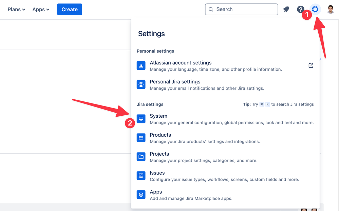Image resolution: width=339 pixels, height=211 pixels.
Task: Click 'Configure your issue types' description
Action: point(224,180)
